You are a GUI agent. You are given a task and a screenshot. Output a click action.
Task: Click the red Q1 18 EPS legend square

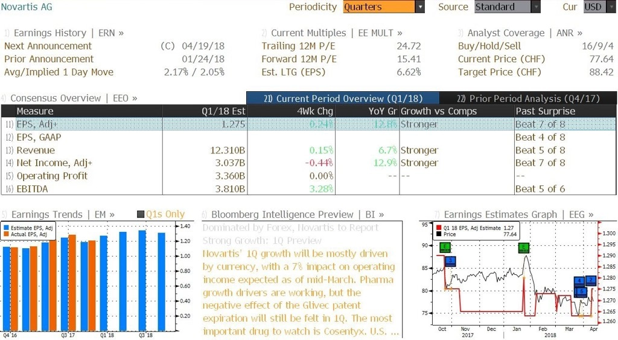pos(439,228)
